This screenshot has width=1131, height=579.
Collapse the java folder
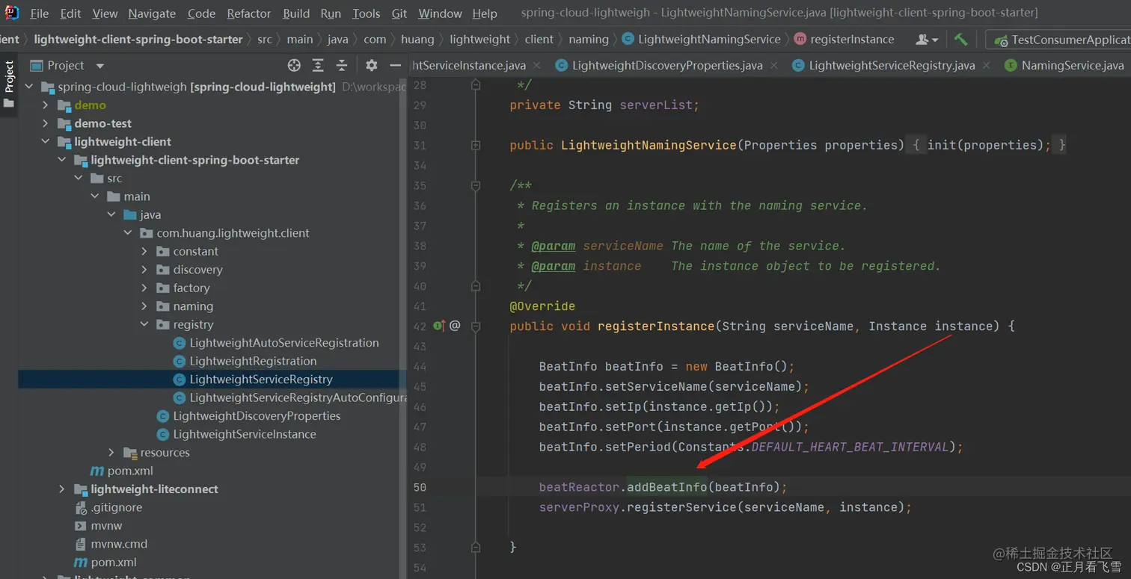(111, 215)
